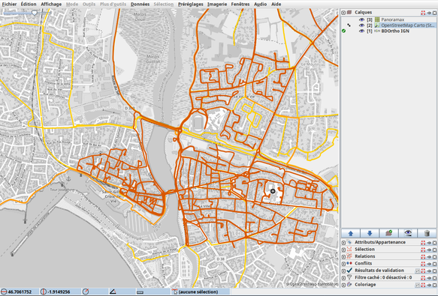This screenshot has height=296, width=438.
Task: Click the layer visibility eye button below list
Action: 407,233
